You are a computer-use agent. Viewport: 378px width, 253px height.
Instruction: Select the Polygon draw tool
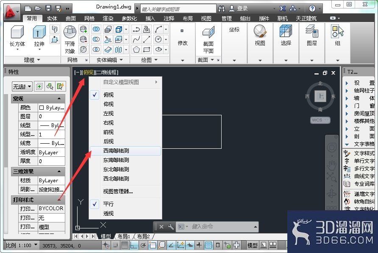[136, 50]
